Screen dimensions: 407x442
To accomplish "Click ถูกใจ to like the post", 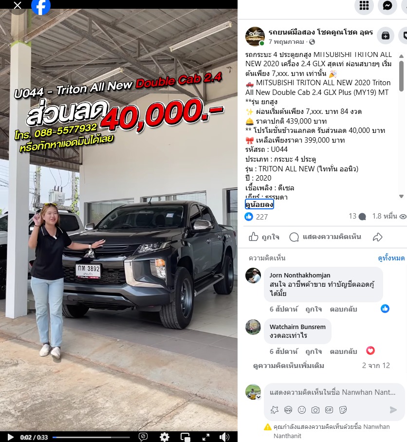I will (264, 237).
